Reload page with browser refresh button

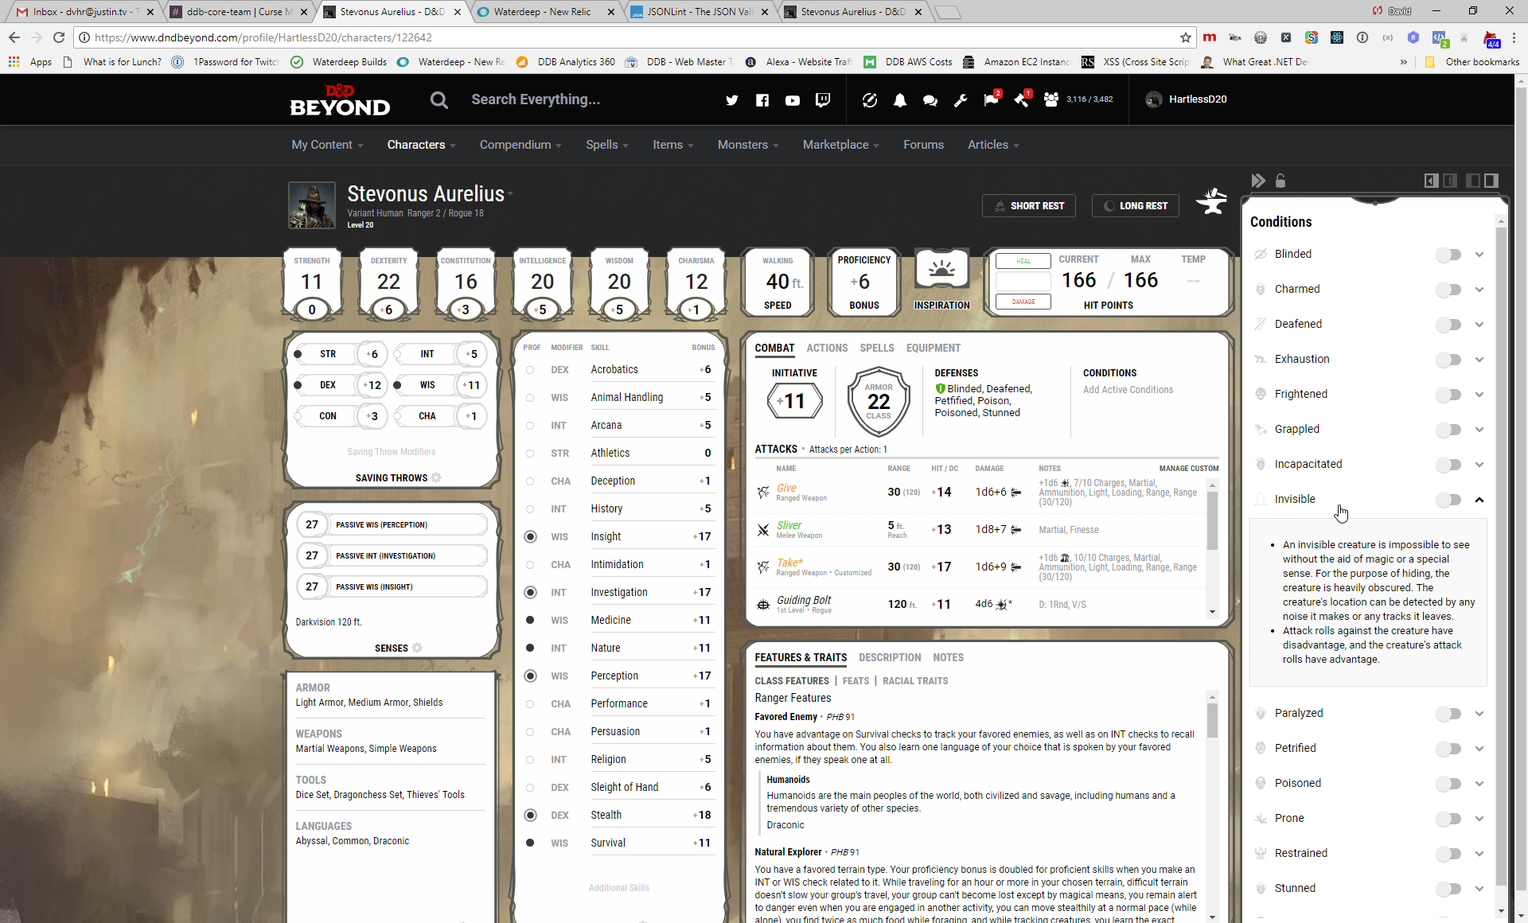(x=59, y=37)
